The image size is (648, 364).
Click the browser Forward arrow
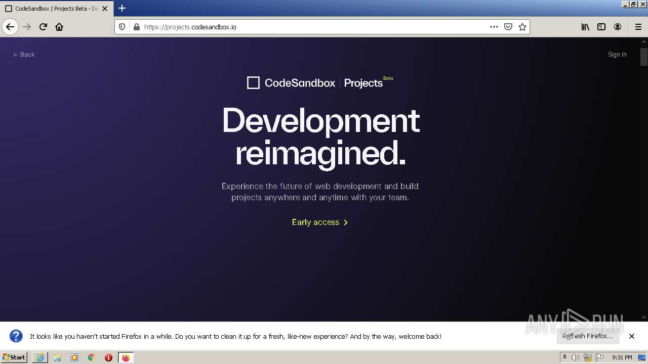27,27
